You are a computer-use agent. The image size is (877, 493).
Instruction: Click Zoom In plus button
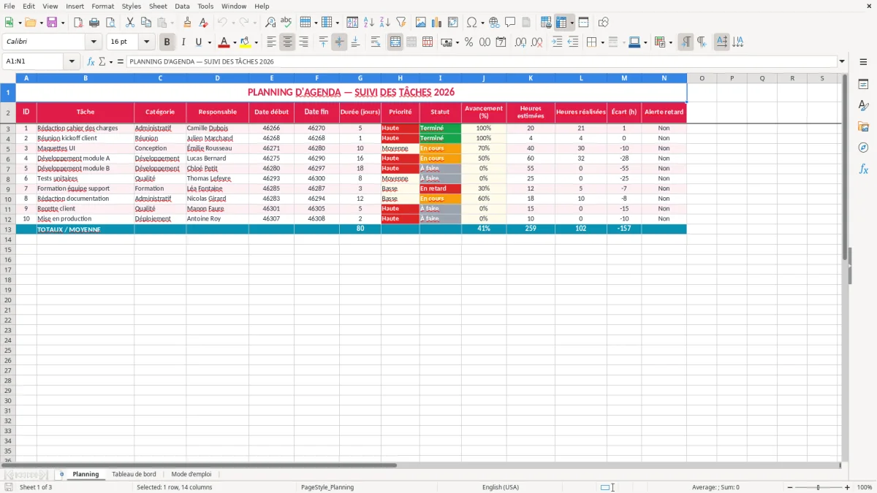coord(848,487)
